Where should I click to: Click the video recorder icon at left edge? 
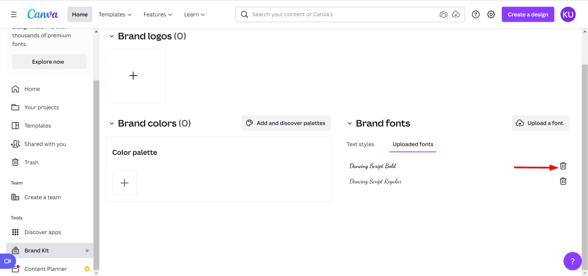pos(8,261)
